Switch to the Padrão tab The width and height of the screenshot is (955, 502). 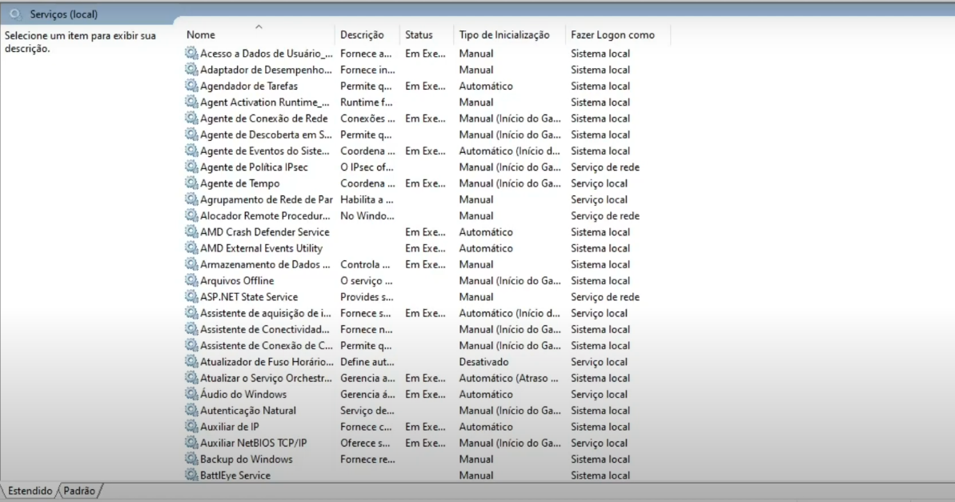(x=79, y=491)
